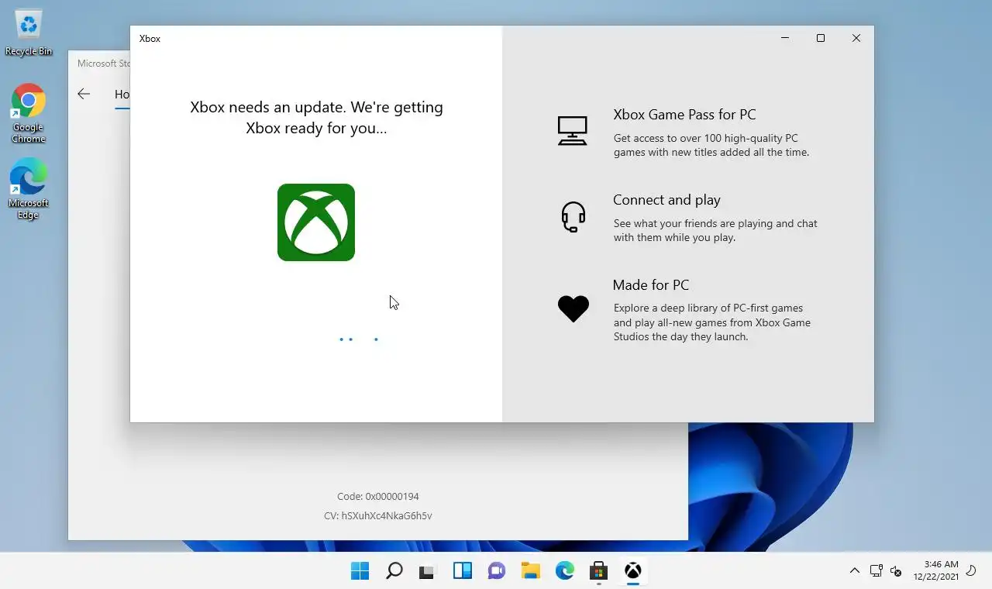Open the clock showing 3:46 AM
The height and width of the screenshot is (589, 992).
pos(936,570)
